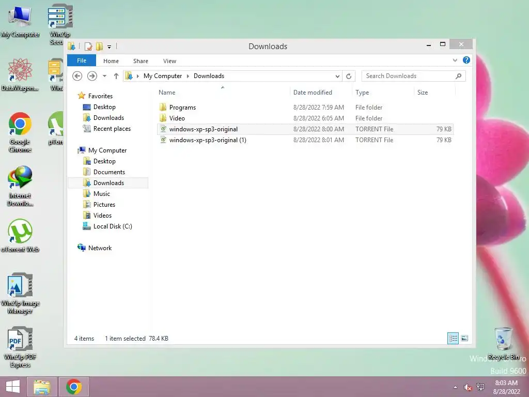The height and width of the screenshot is (397, 529).
Task: Click File Explorer on the taskbar
Action: tap(42, 387)
